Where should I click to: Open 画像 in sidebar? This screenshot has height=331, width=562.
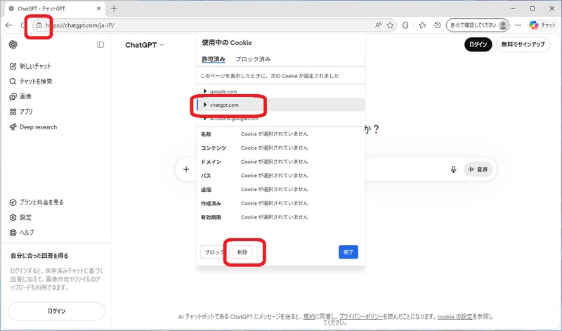[x=20, y=96]
